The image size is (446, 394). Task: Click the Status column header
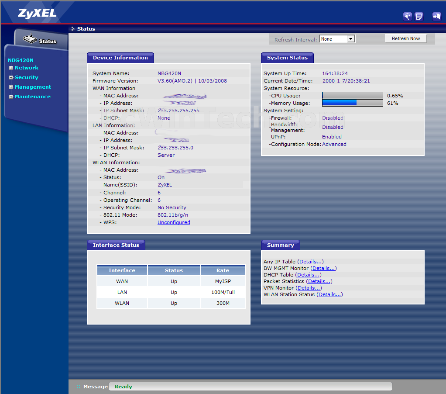(174, 270)
